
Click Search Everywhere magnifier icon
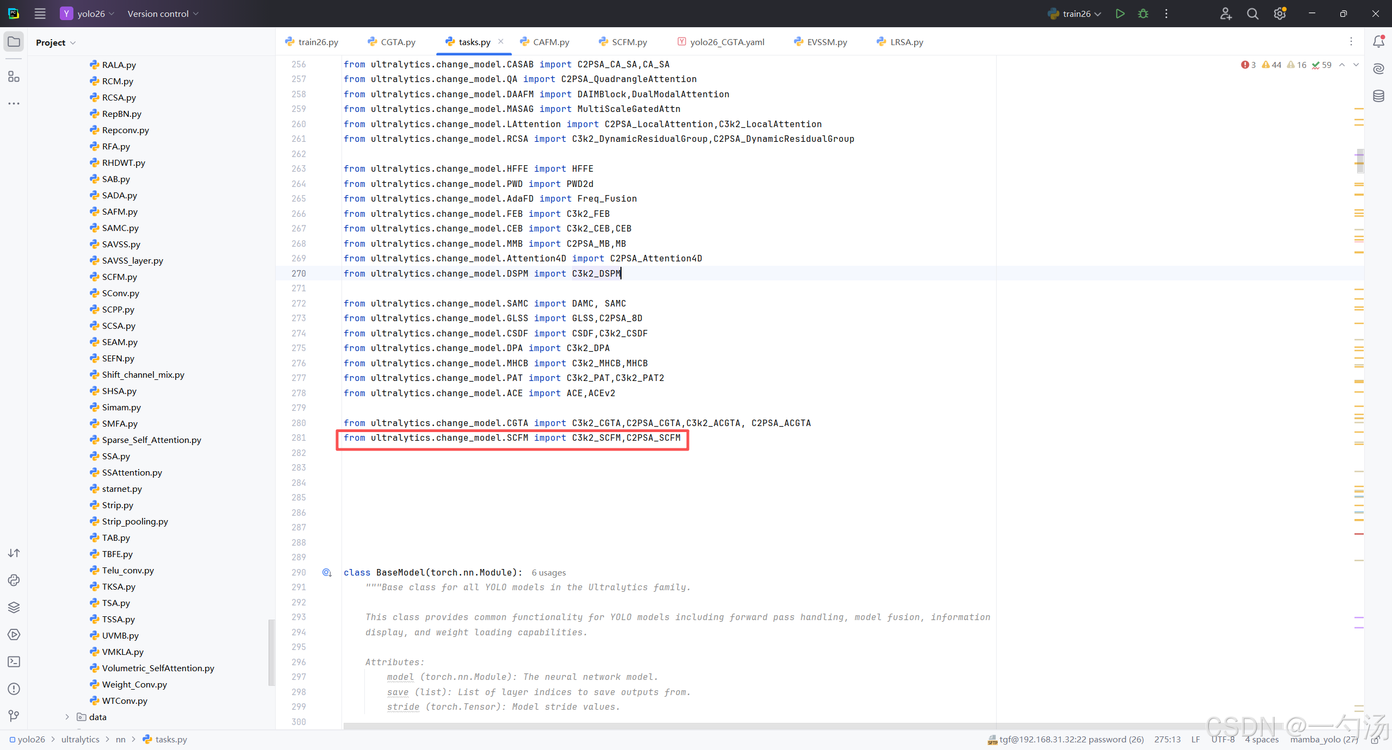click(1252, 14)
